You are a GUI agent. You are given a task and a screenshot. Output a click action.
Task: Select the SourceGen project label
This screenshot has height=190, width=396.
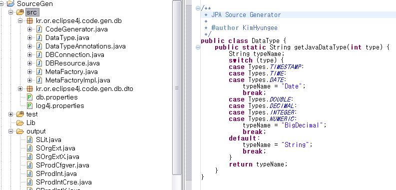35,3
